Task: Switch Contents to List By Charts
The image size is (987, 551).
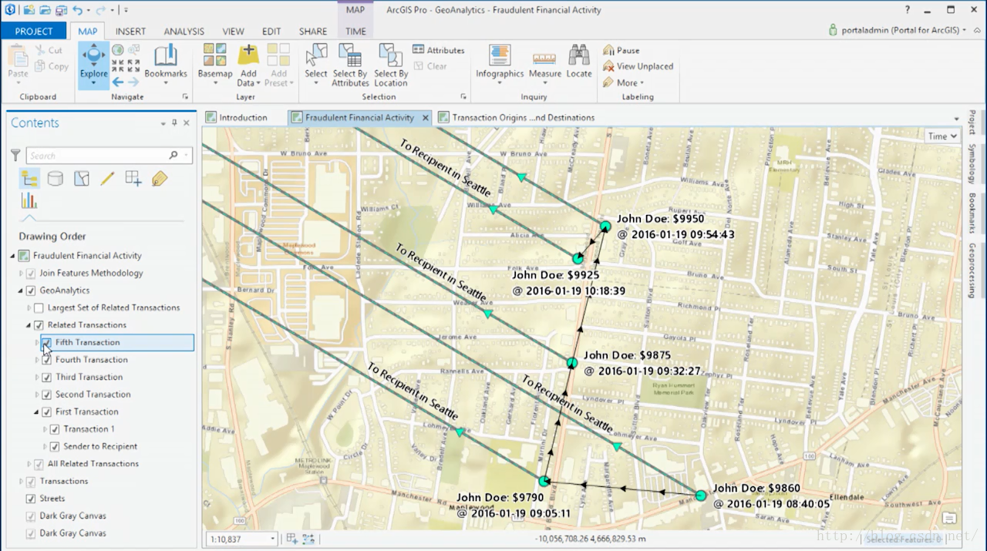Action: pyautogui.click(x=29, y=201)
